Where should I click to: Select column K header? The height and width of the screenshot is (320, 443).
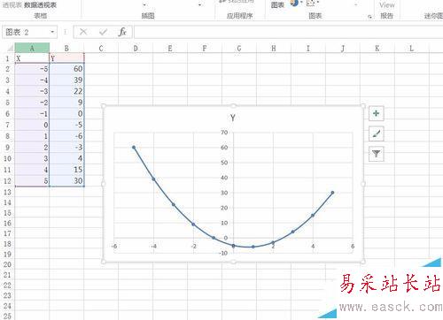click(377, 48)
